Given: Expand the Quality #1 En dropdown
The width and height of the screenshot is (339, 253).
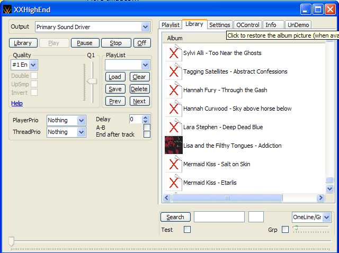Looking at the screenshot, I should (x=33, y=65).
